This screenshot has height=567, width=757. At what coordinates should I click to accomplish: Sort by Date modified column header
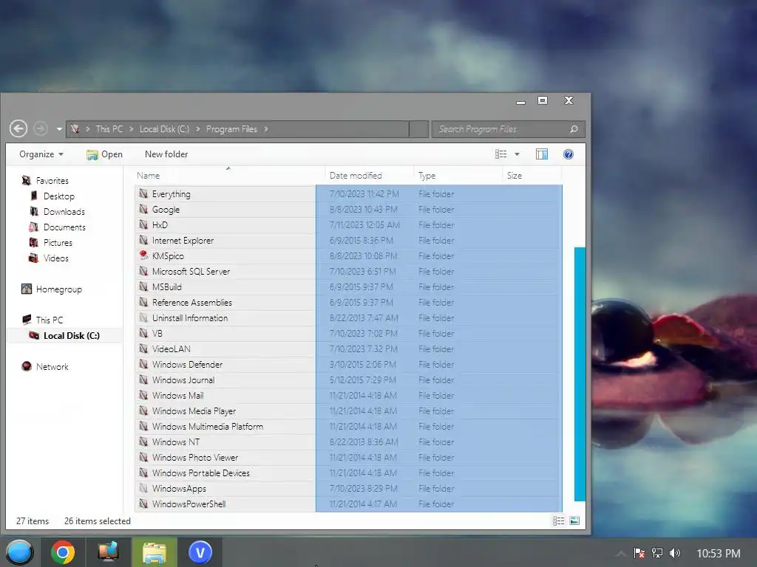coord(356,176)
